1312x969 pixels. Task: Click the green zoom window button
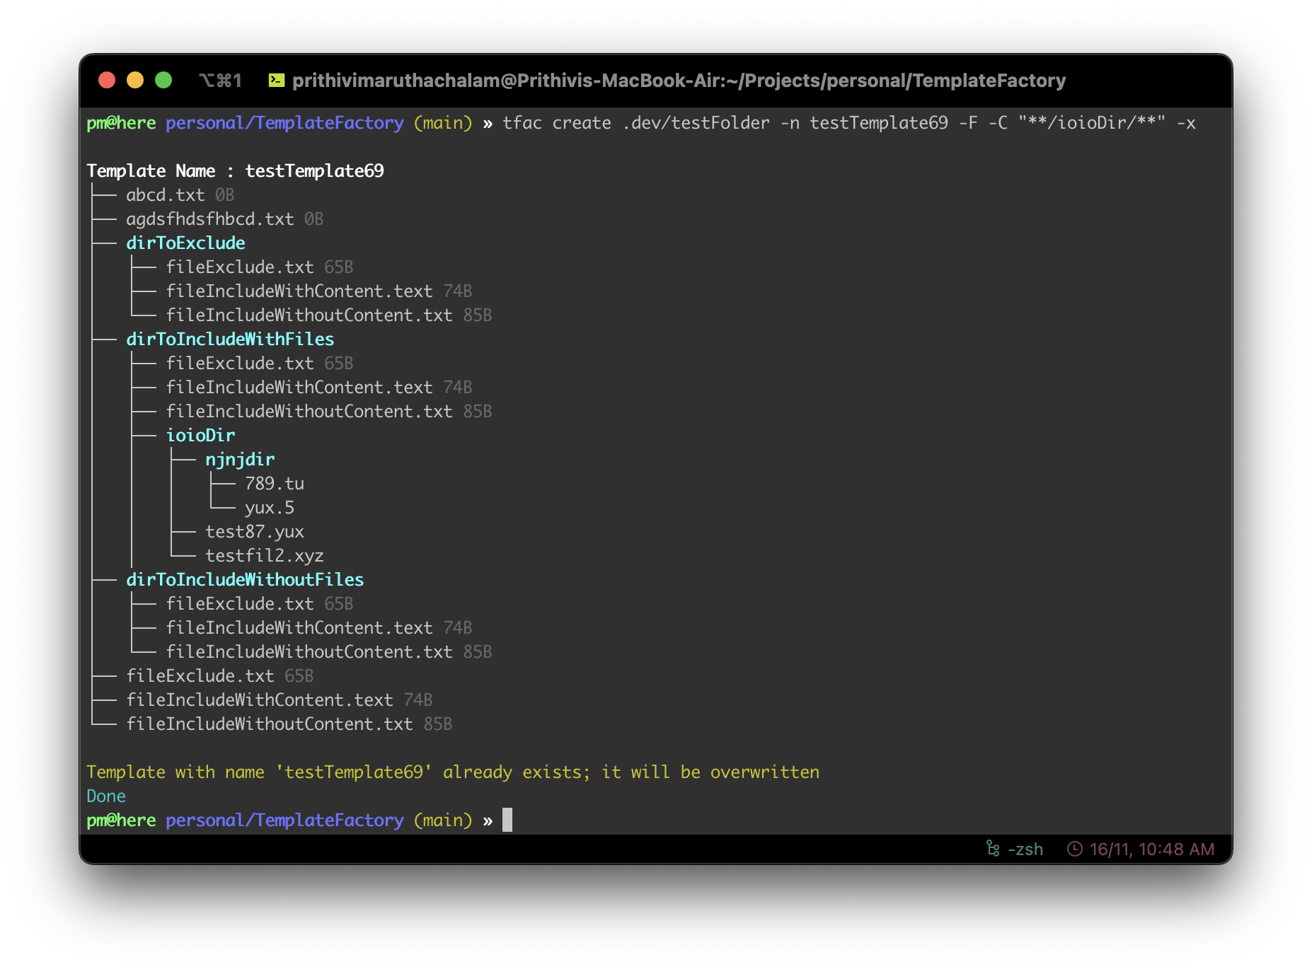[x=163, y=80]
